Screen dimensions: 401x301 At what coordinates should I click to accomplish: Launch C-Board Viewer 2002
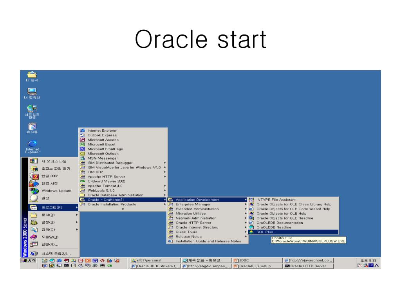[x=123, y=181]
